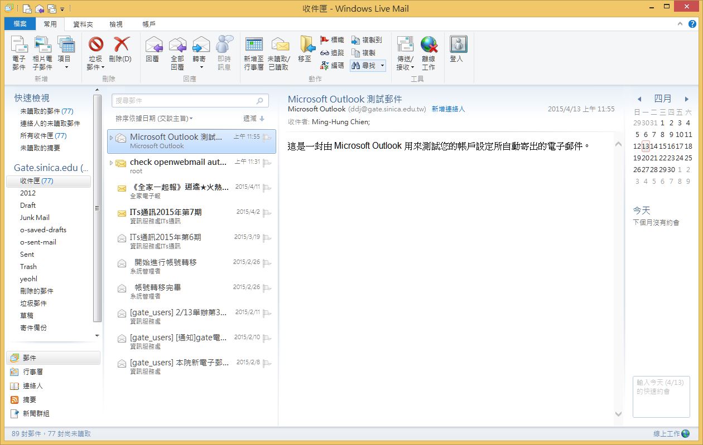Switch to the 帳戶 ribbon tab
703x445 pixels.
point(149,25)
